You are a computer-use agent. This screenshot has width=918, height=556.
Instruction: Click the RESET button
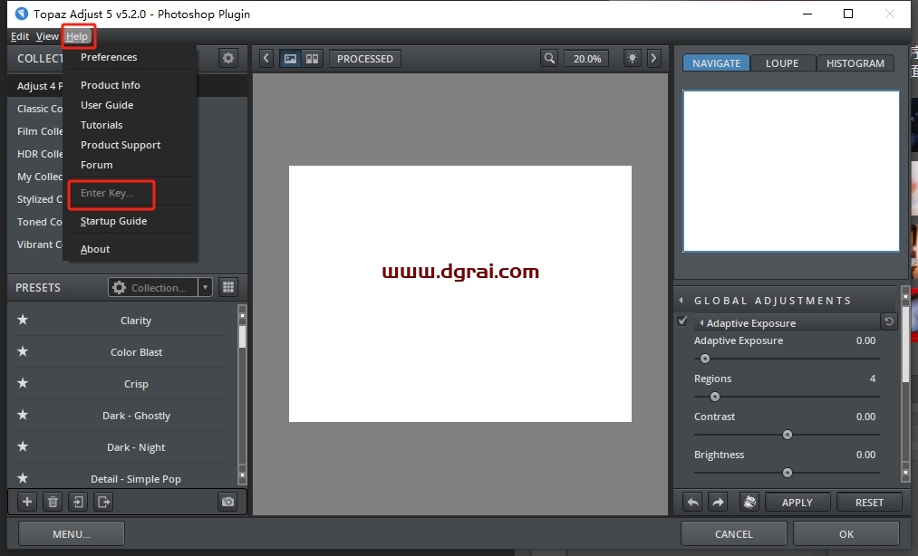pos(869,503)
